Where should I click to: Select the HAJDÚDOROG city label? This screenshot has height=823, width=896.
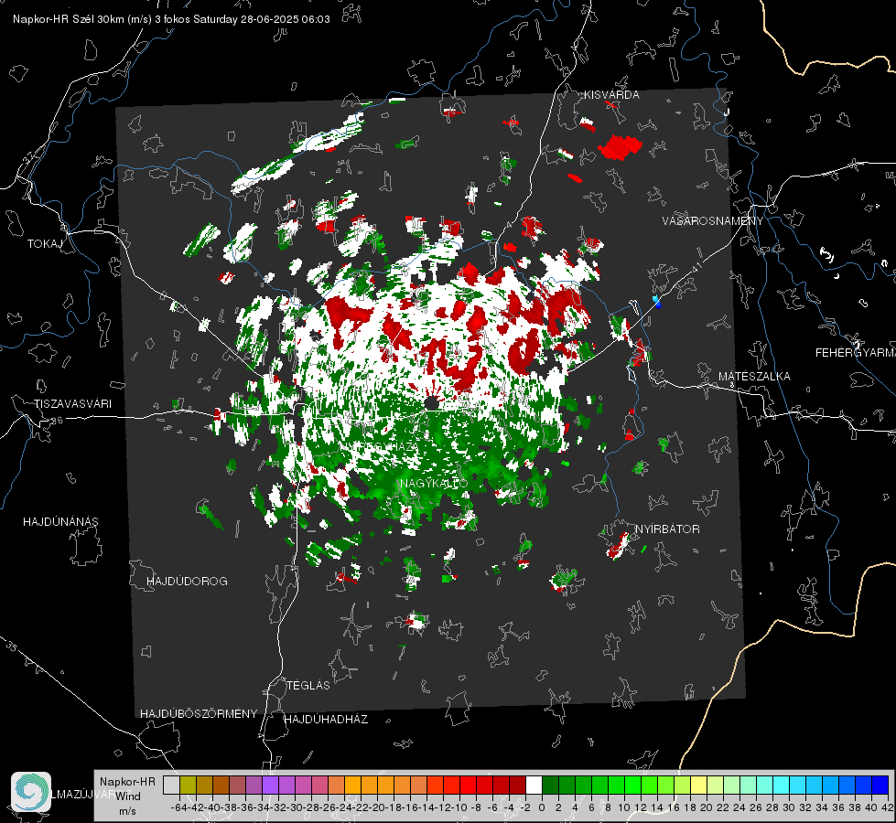(x=187, y=582)
